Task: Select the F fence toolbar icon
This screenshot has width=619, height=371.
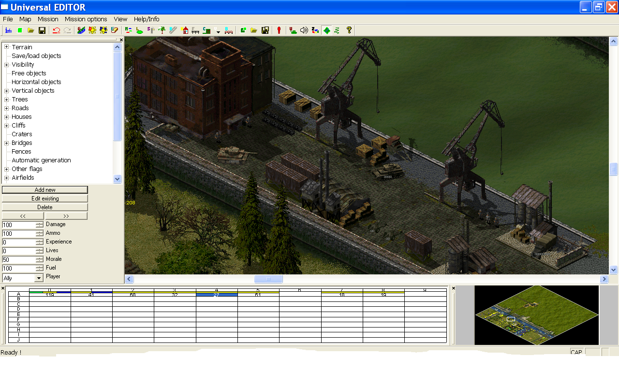Action: tap(195, 30)
